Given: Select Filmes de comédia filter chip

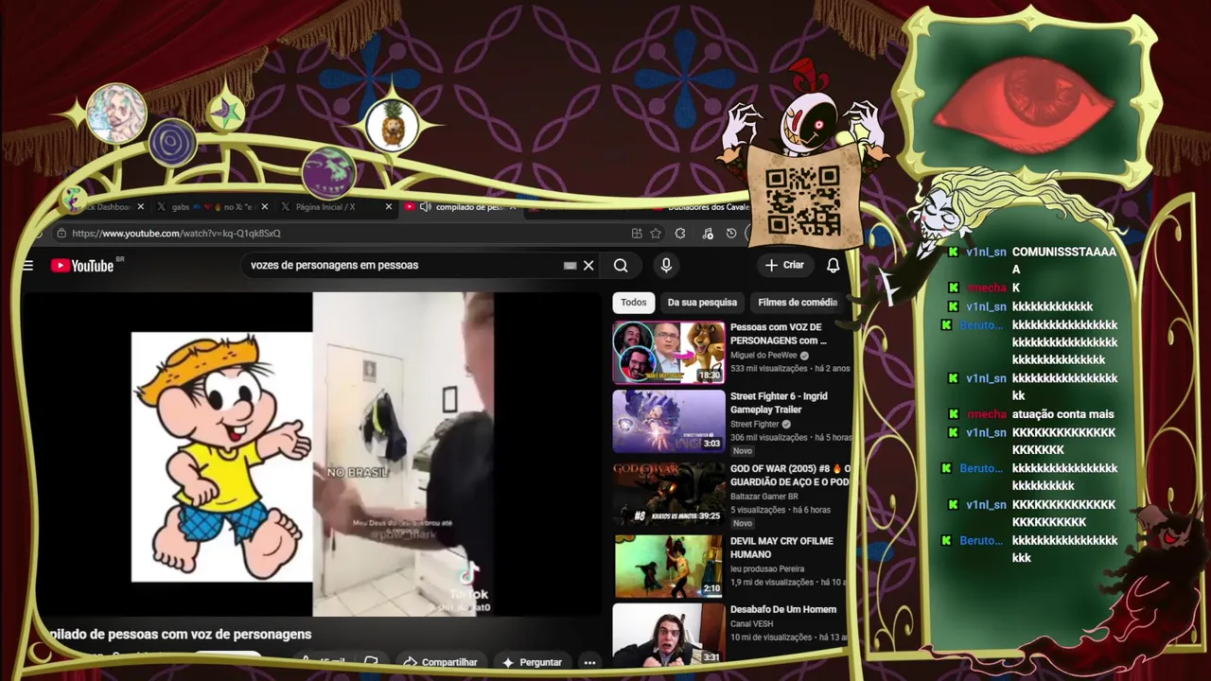Looking at the screenshot, I should [798, 303].
